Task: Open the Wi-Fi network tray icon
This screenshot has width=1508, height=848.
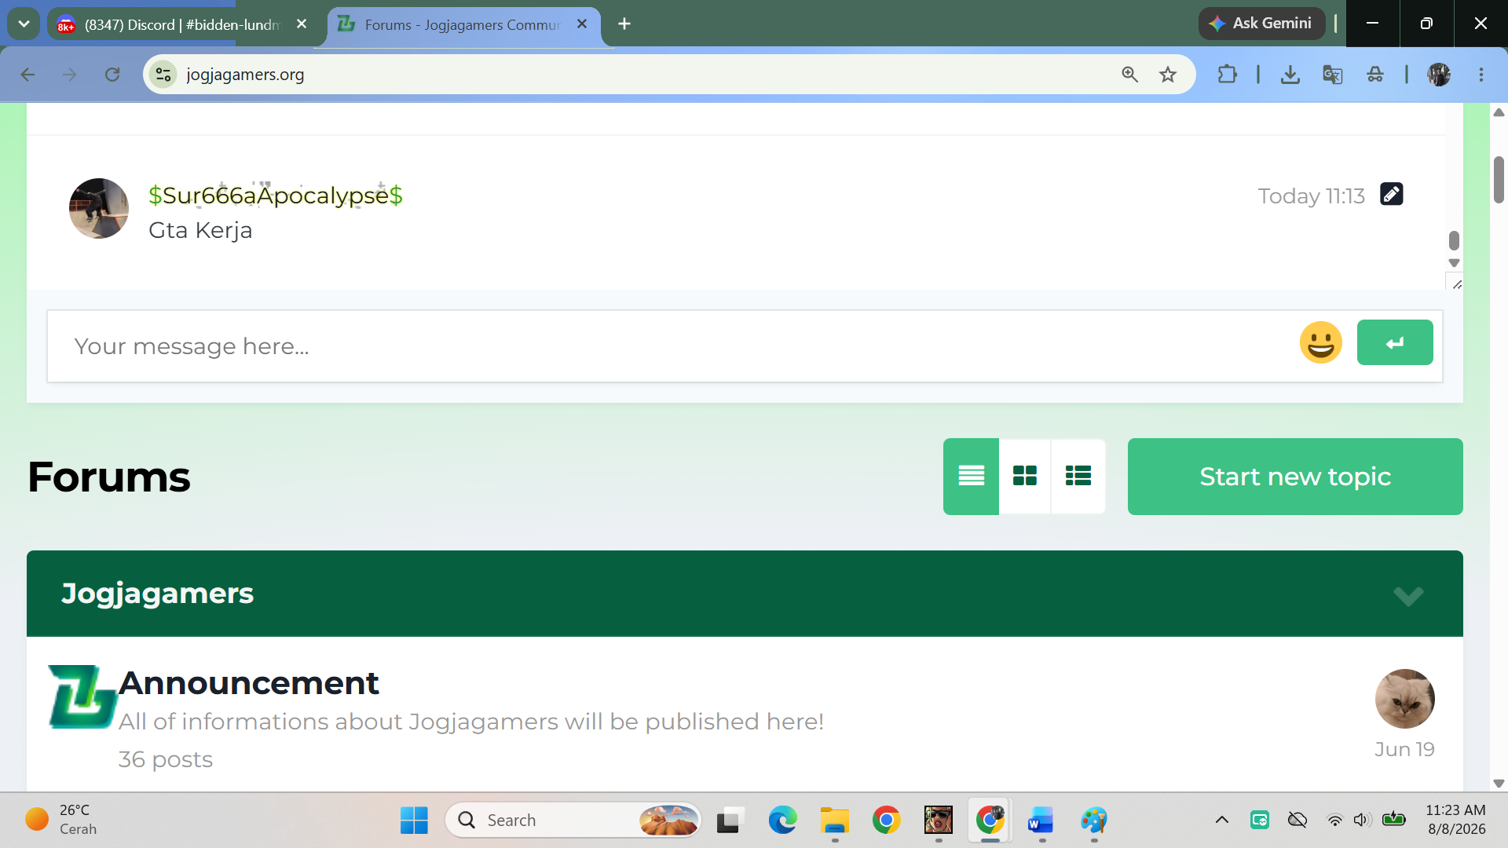Action: (1334, 821)
